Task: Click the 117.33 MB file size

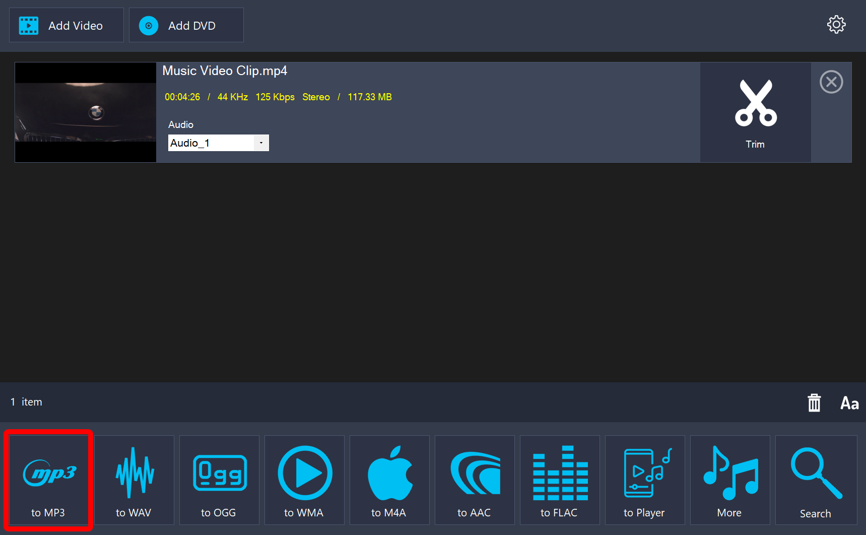Action: (370, 97)
